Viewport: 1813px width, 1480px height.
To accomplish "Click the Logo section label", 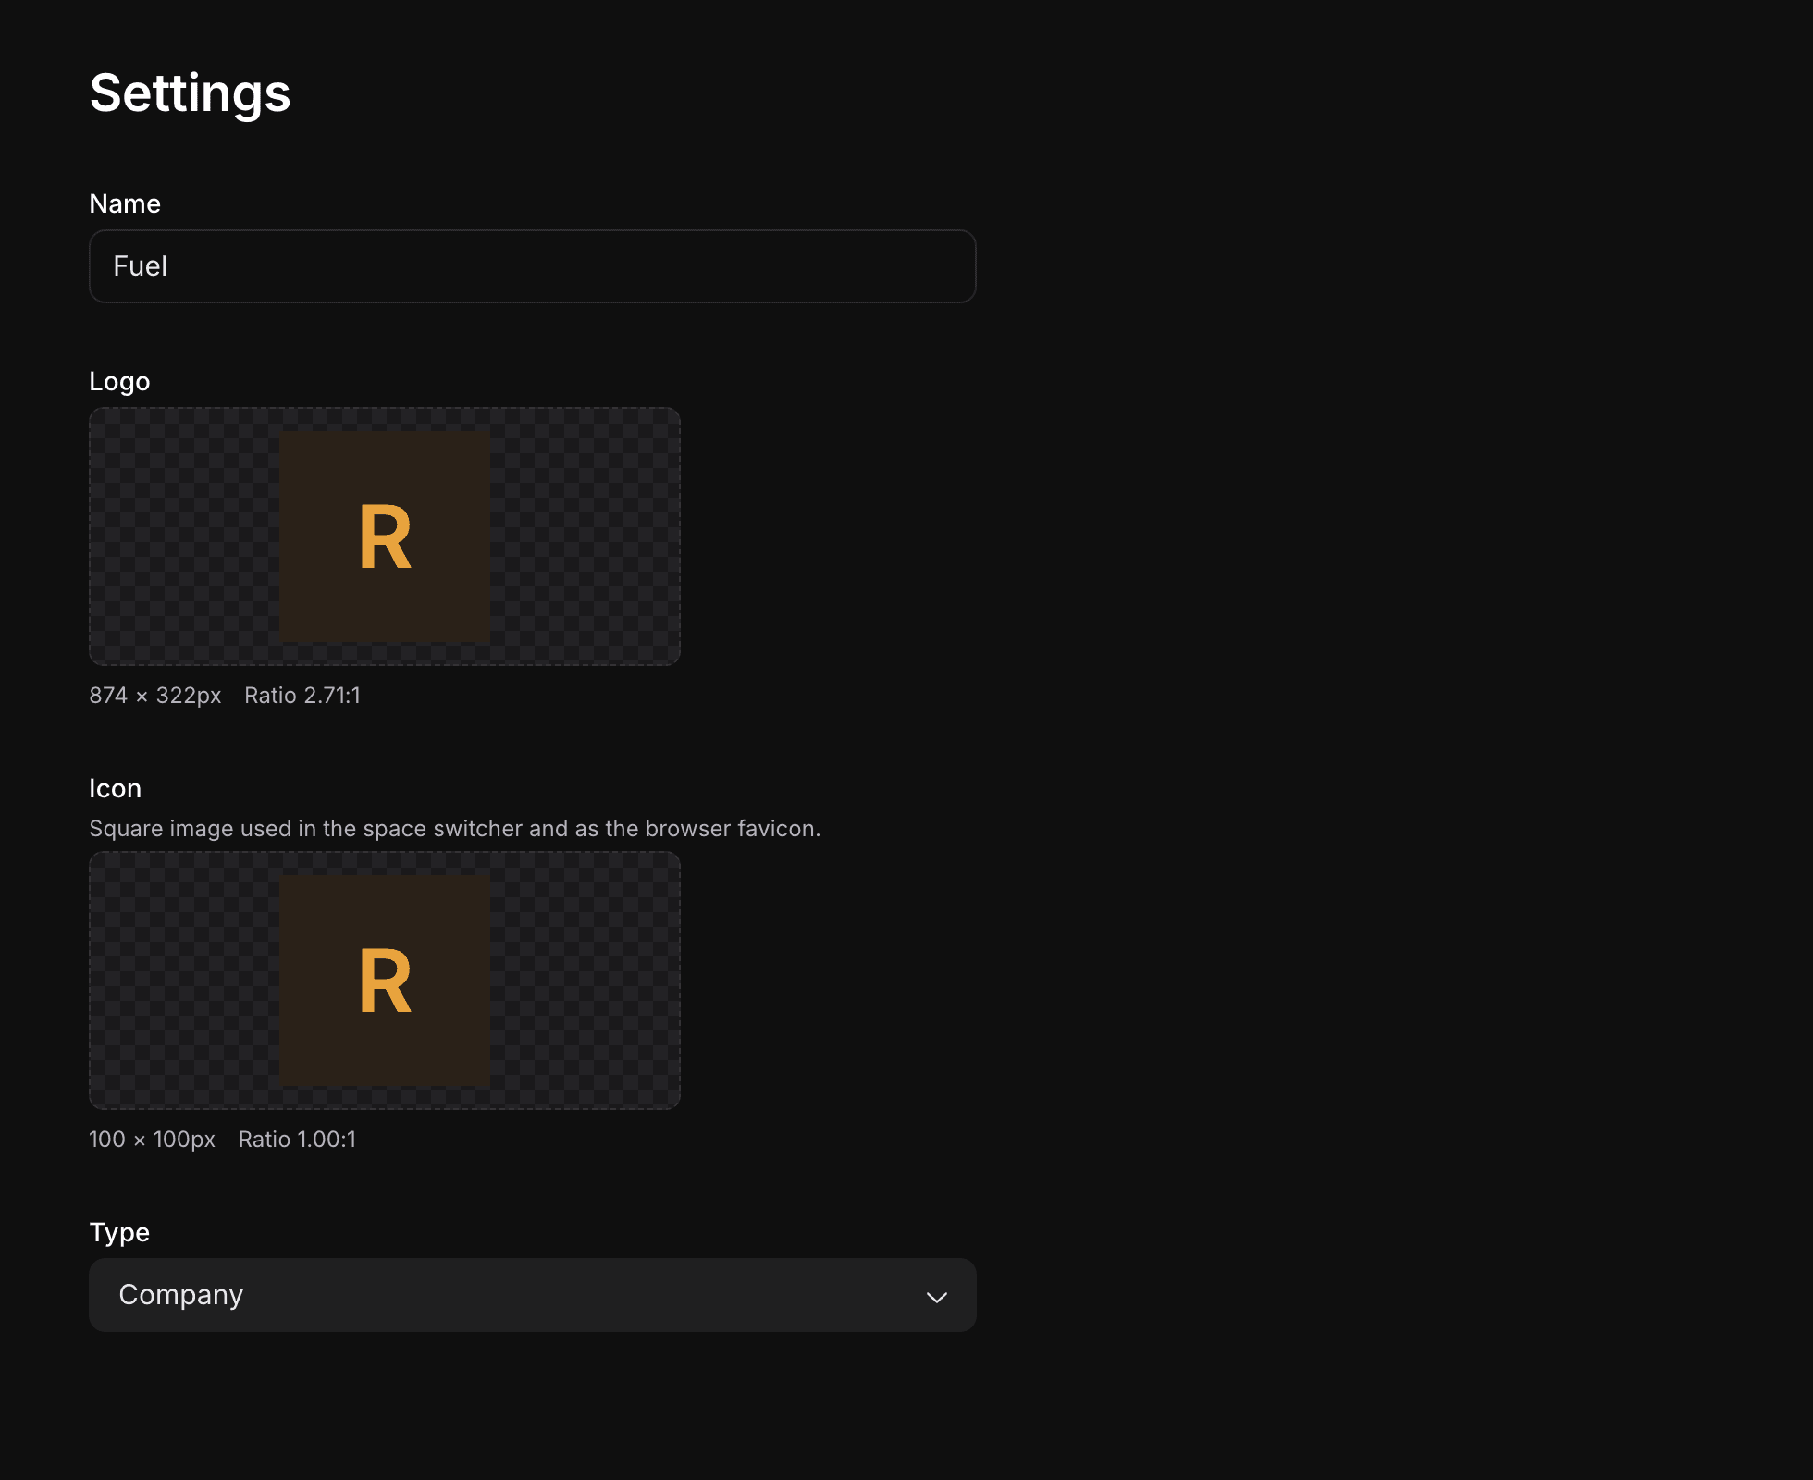I will [x=119, y=382].
